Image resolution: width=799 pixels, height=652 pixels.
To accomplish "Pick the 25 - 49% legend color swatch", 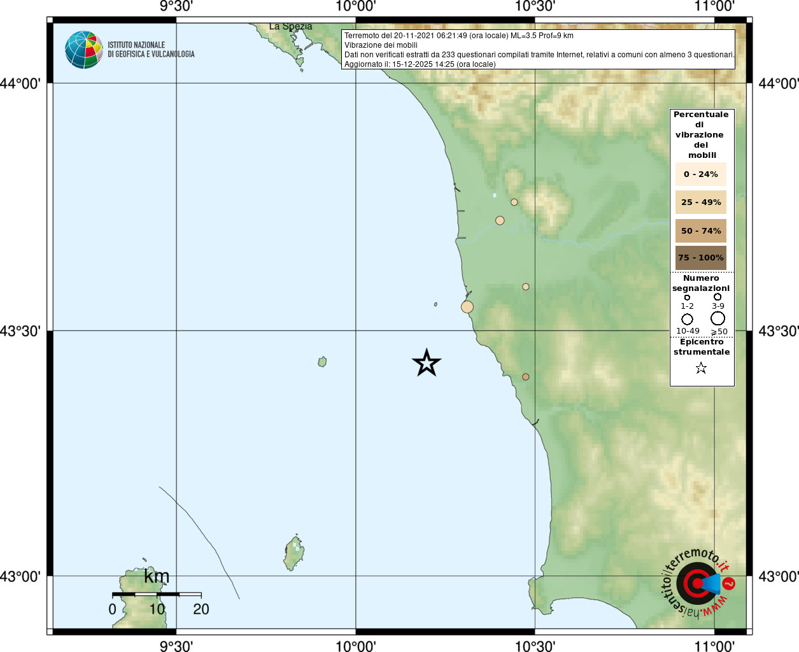I will [700, 202].
